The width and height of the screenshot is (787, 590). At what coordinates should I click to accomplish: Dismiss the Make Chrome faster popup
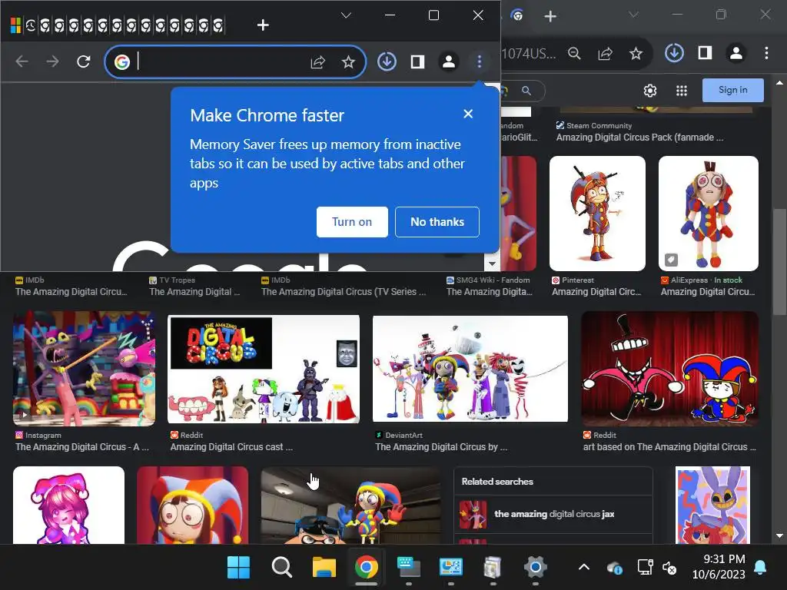468,114
